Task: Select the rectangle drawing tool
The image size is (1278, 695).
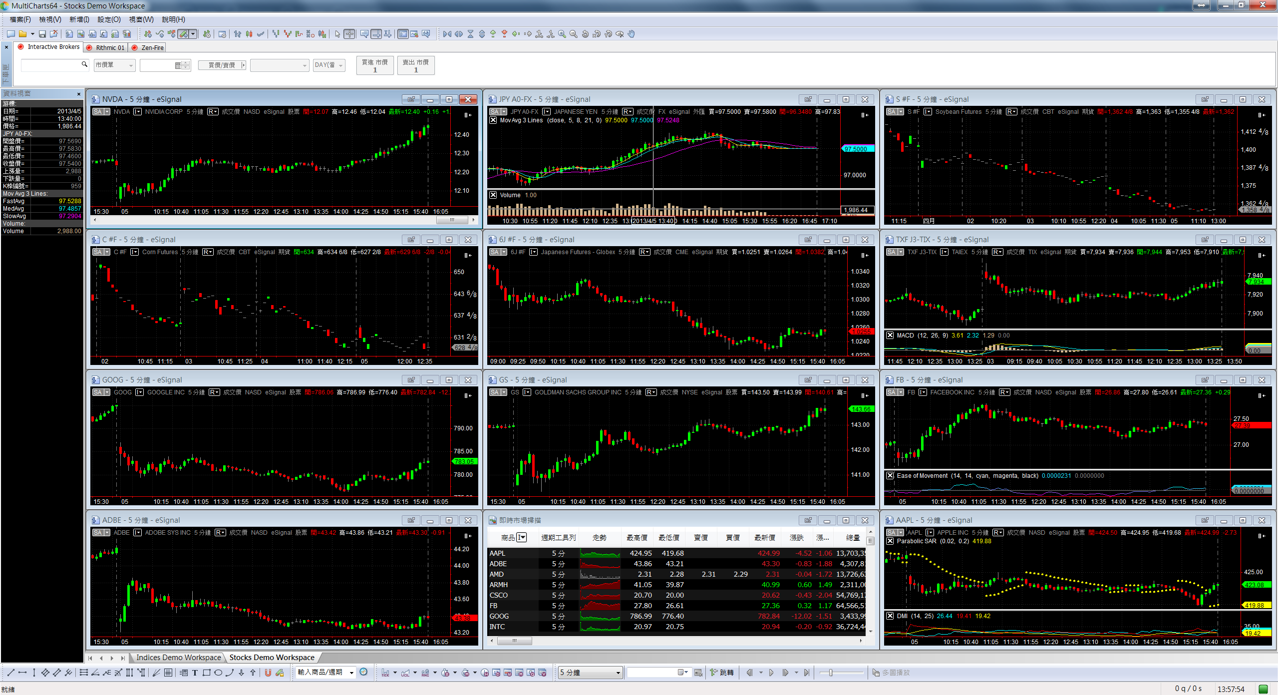Action: (206, 673)
